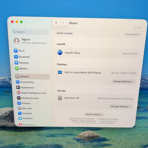
Task: Open the Network globe icon
Action: [x=16, y=63]
